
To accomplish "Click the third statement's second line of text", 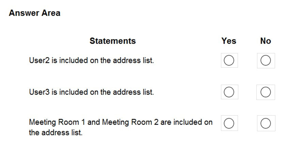I will click(x=55, y=133).
